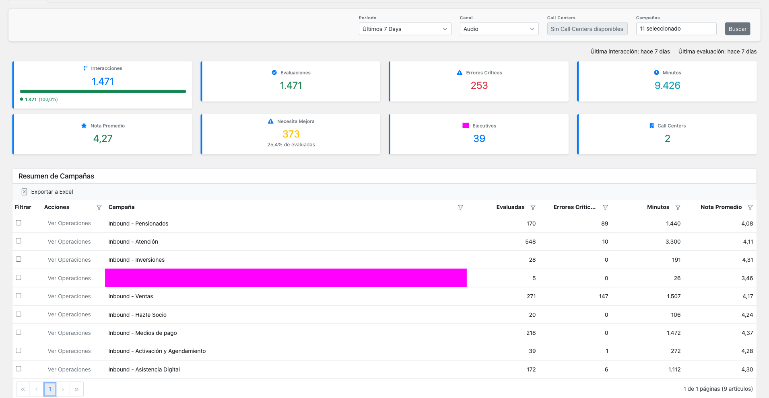The width and height of the screenshot is (769, 398).
Task: Open the Campañas selector showing 11 seleccionado
Action: coord(676,29)
